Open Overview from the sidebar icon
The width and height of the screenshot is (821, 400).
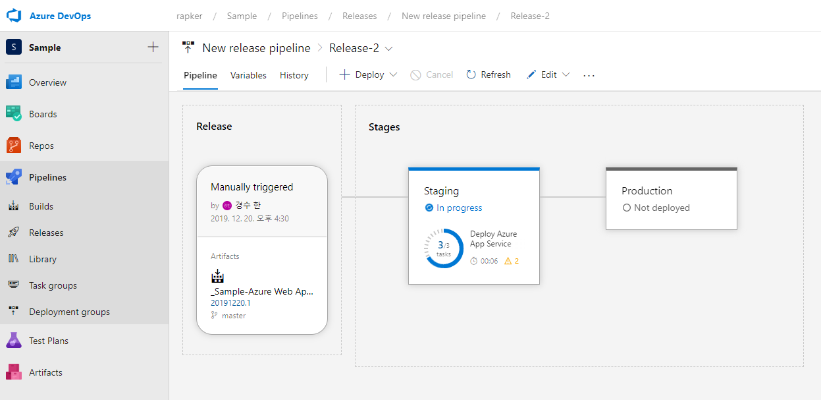14,82
